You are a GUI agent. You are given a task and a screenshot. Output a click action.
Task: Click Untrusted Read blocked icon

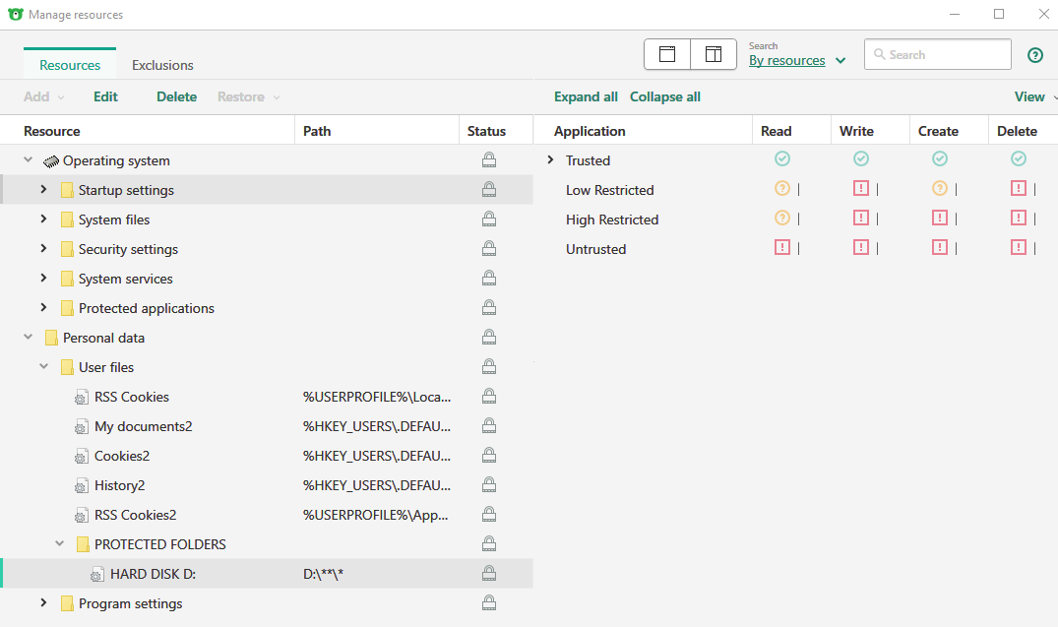click(x=782, y=248)
